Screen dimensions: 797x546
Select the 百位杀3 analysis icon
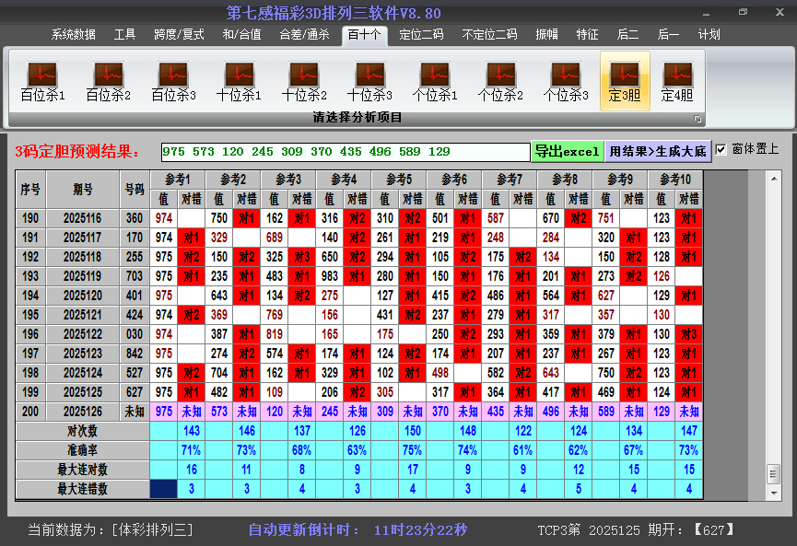coord(173,81)
